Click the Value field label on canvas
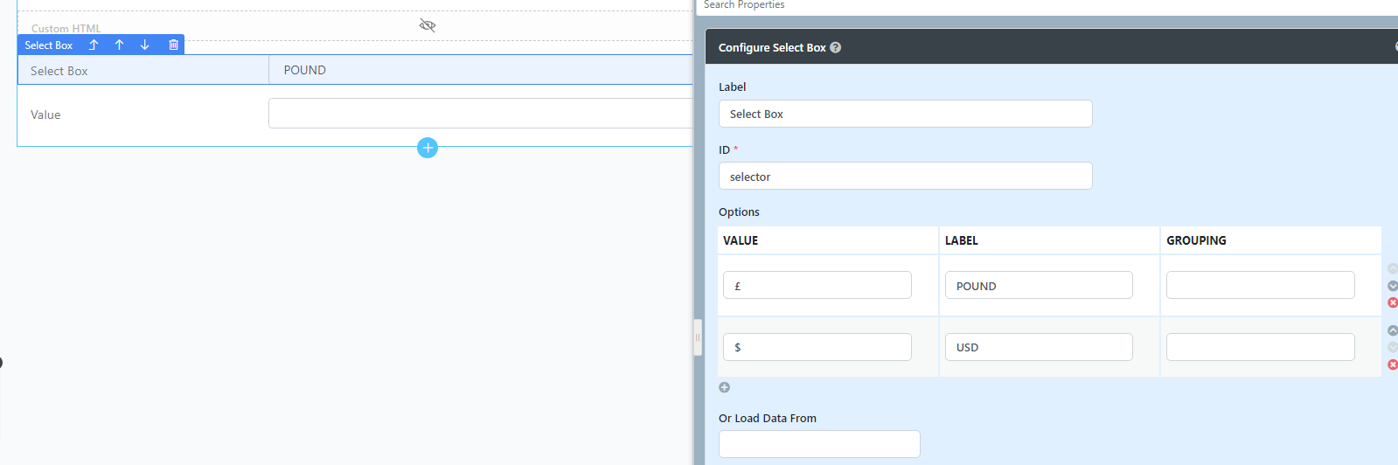This screenshot has width=1398, height=465. [x=45, y=115]
